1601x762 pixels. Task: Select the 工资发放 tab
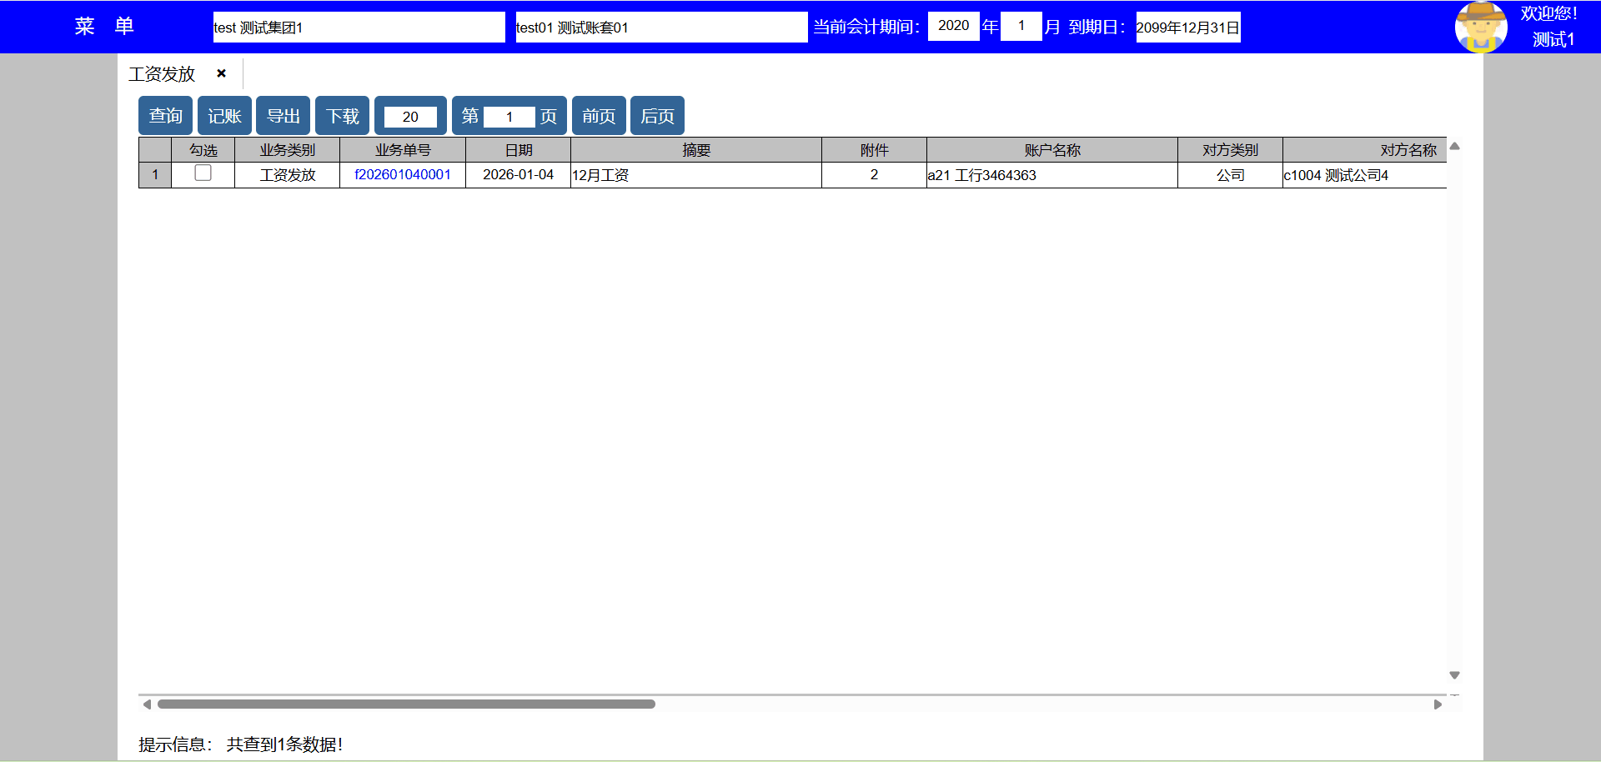click(x=162, y=74)
